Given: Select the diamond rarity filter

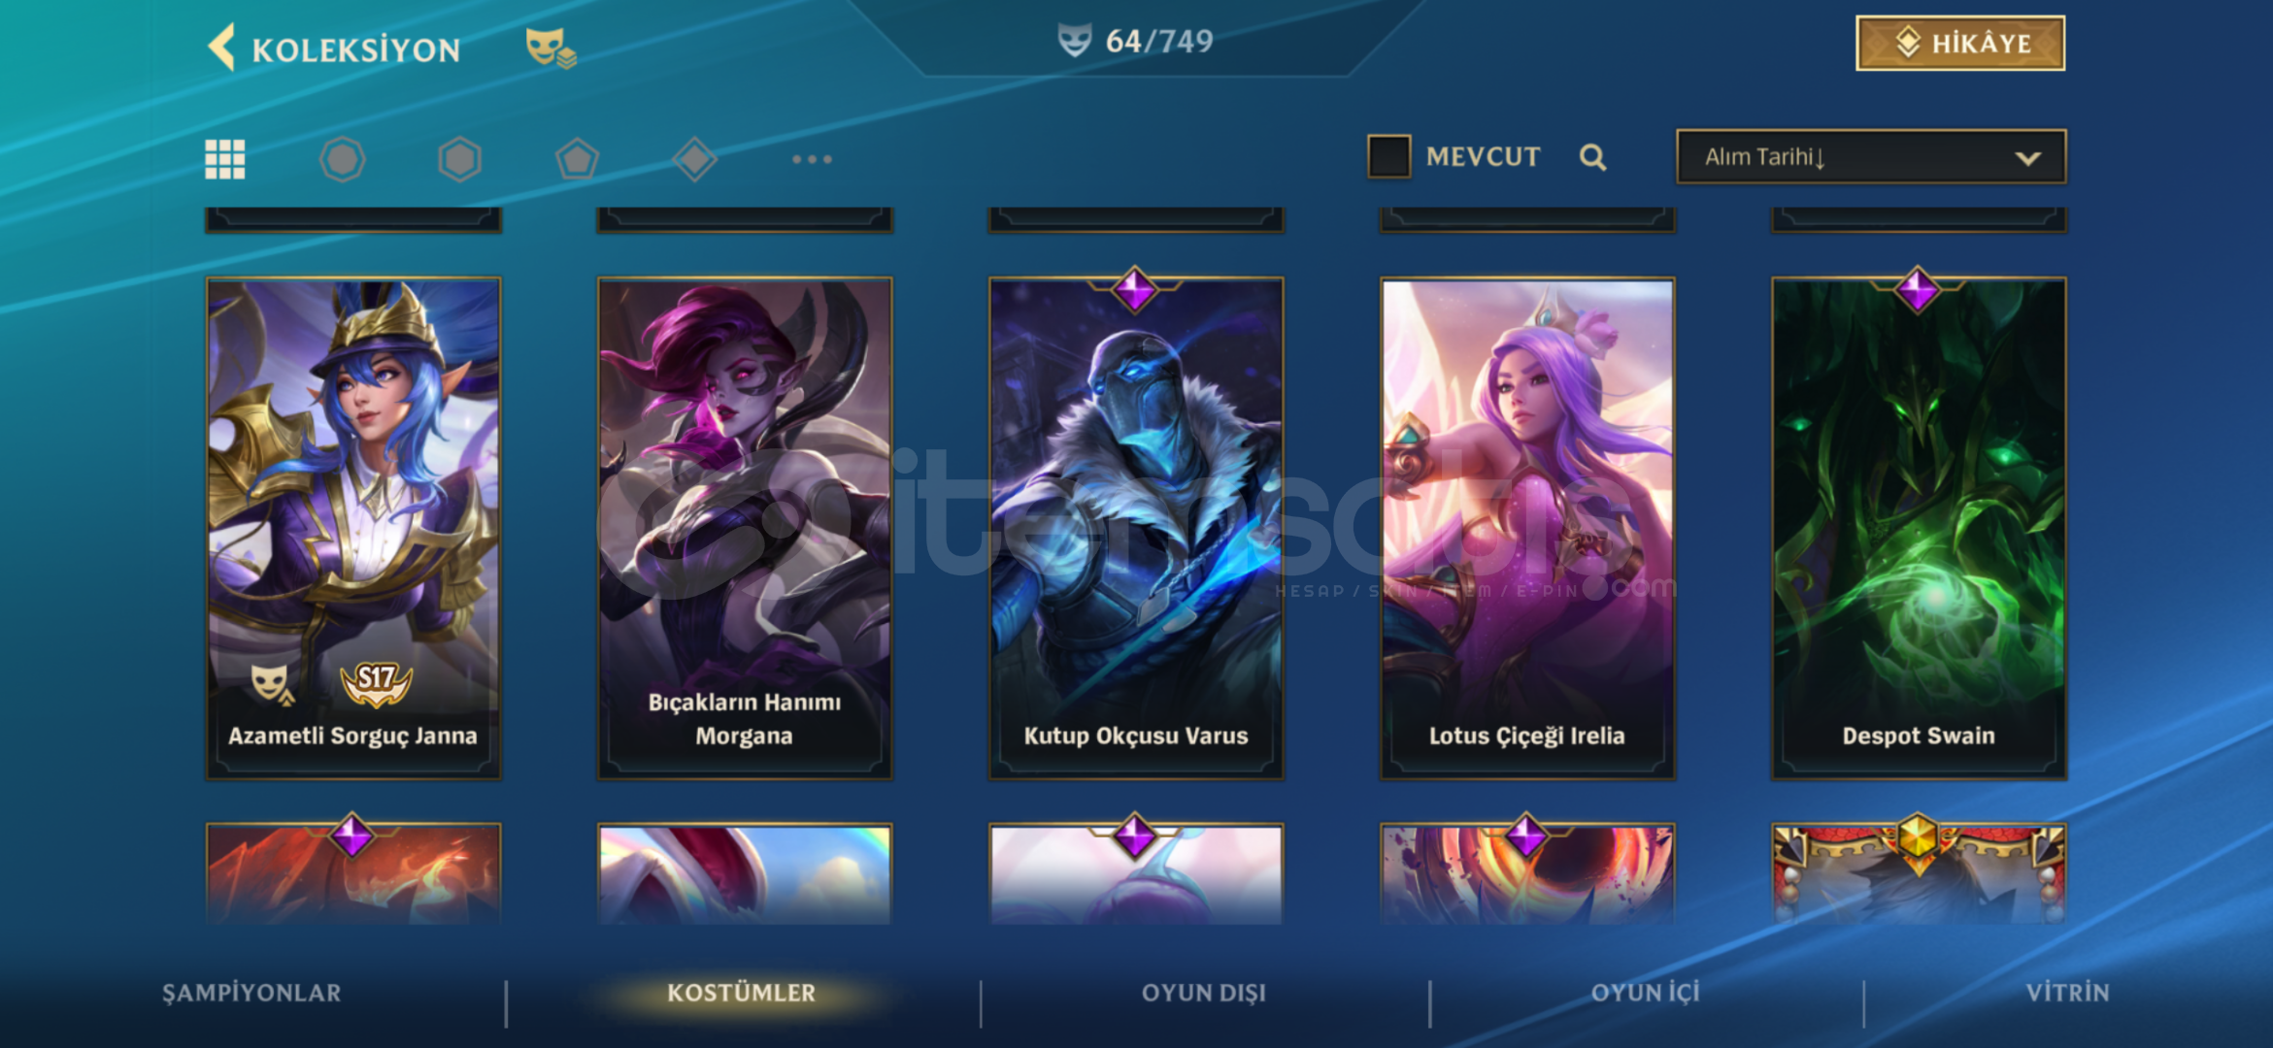Looking at the screenshot, I should click(x=694, y=159).
